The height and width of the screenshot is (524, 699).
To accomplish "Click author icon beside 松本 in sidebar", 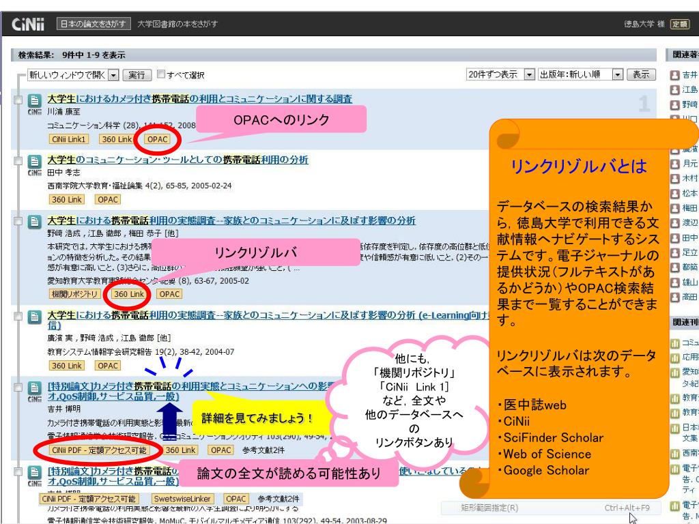I will [x=675, y=193].
